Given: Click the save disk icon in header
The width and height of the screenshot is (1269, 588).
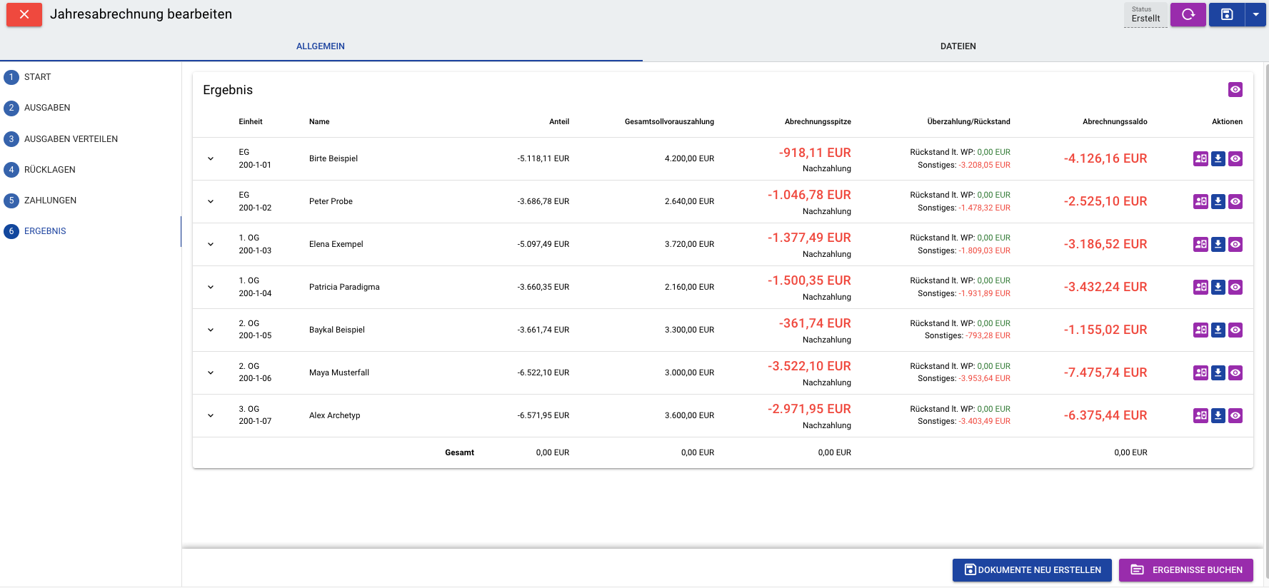Looking at the screenshot, I should click(x=1227, y=14).
